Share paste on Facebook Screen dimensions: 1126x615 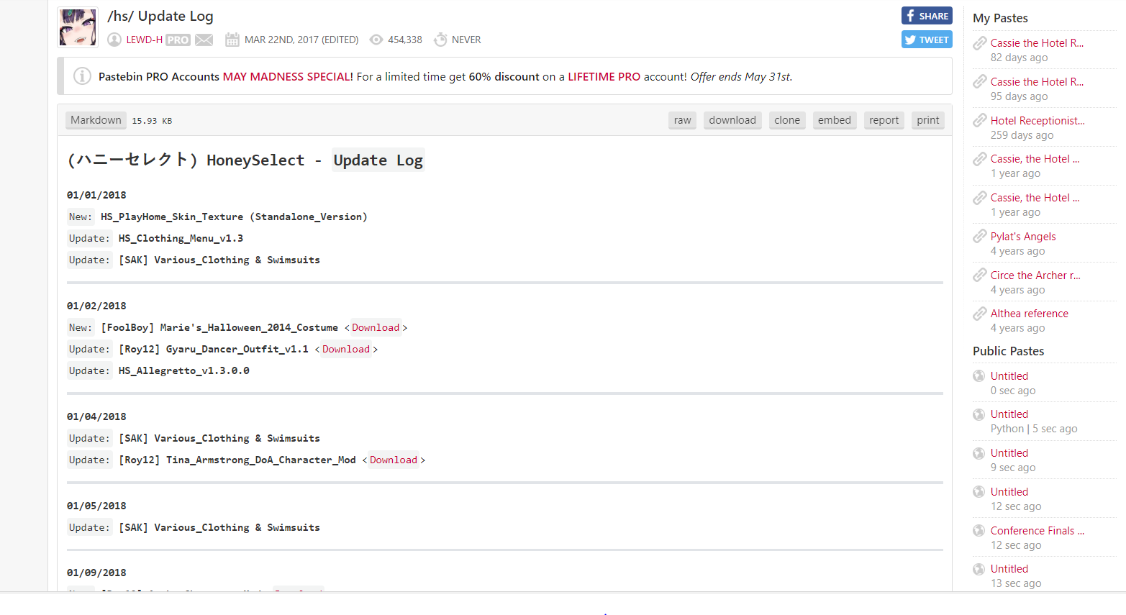point(927,16)
